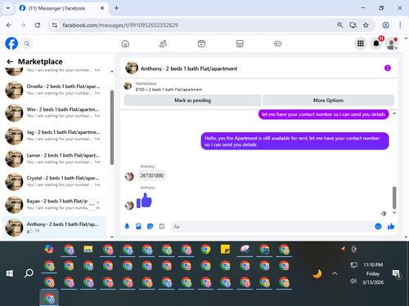
Task: Attach a file with the photo icon
Action: click(x=138, y=226)
